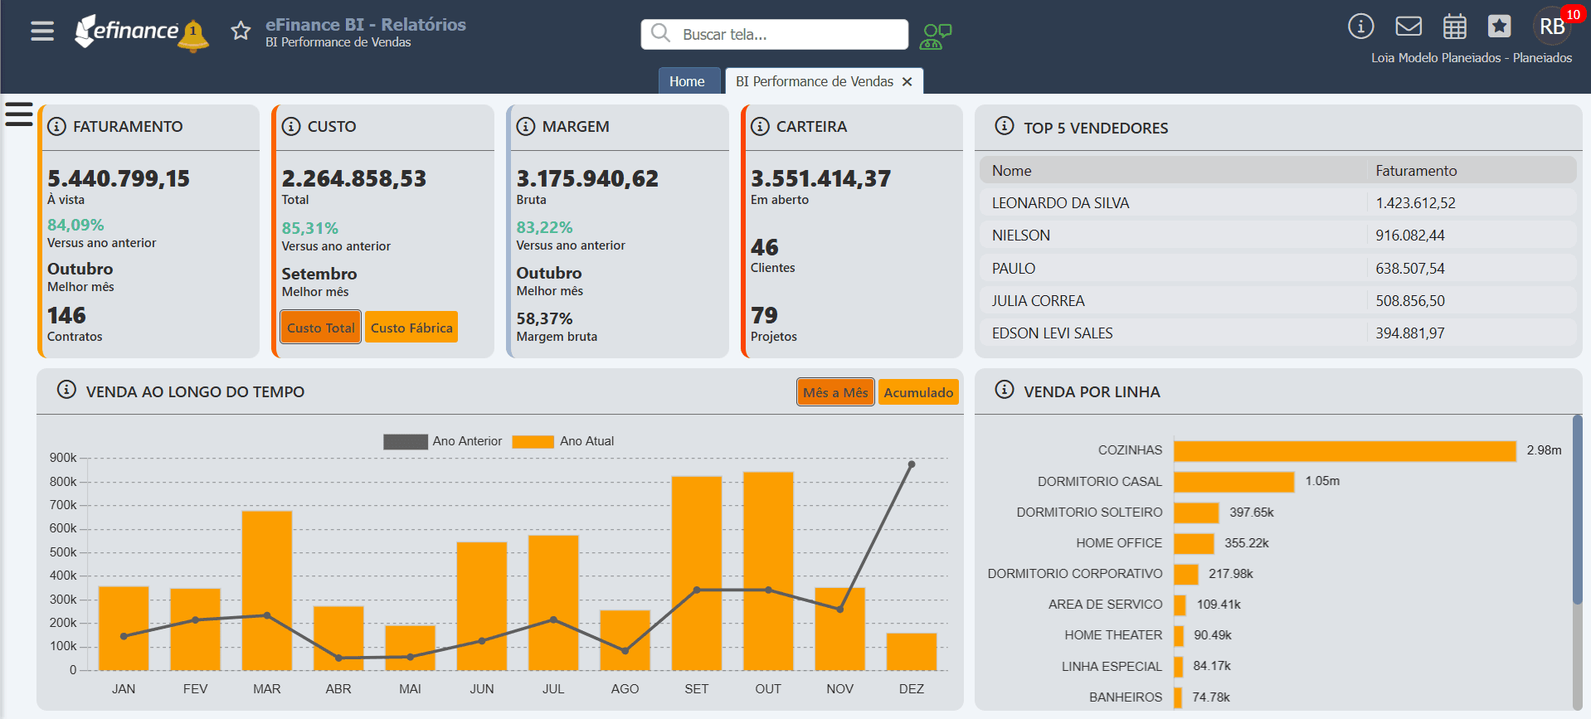Viewport: 1591px width, 719px height.
Task: Mark page as favorite with the outline star
Action: 241,32
